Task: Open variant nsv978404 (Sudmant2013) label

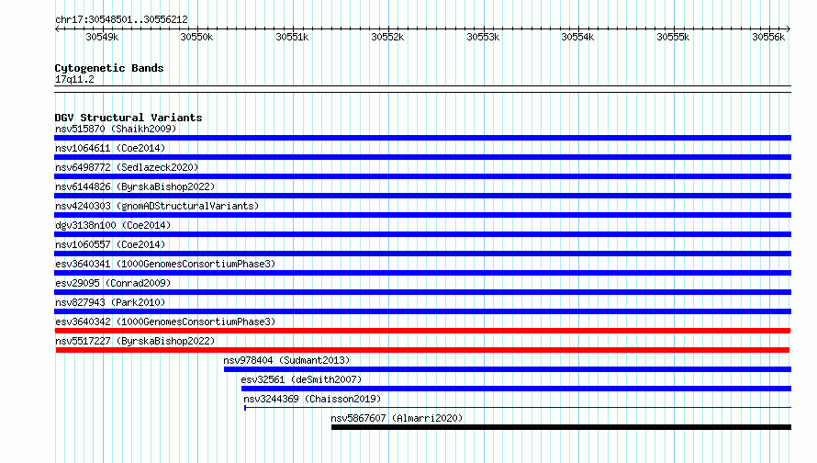Action: pos(286,360)
